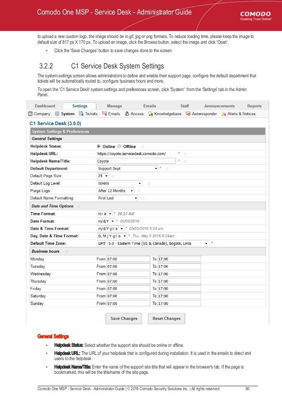
Task: Click the Autoresponder sub-menu link
Action: click(204, 114)
